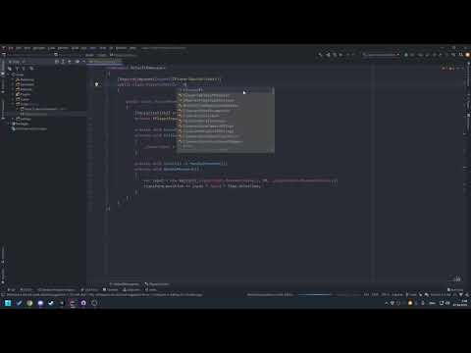The height and width of the screenshot is (353, 471).
Task: Open the Help menu
Action: click(x=132, y=48)
